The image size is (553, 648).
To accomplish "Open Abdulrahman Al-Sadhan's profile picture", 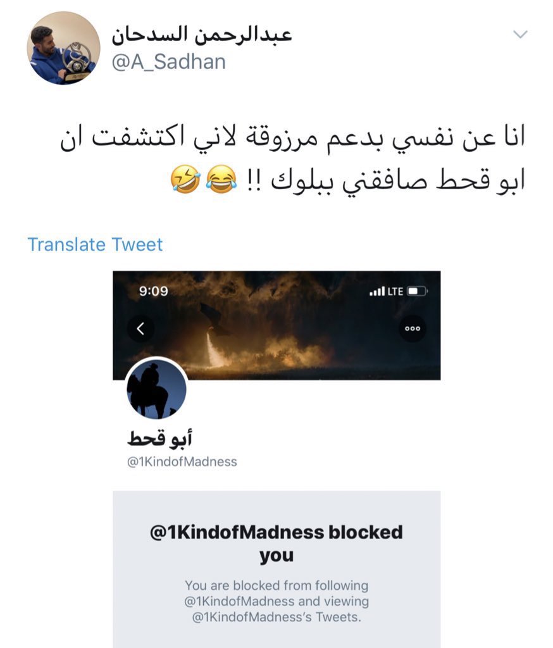I will pos(63,48).
